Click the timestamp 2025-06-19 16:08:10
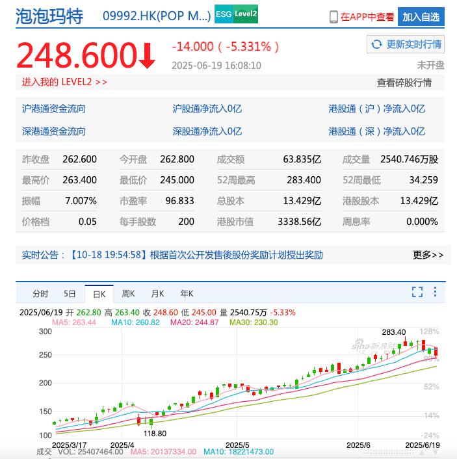 point(216,66)
